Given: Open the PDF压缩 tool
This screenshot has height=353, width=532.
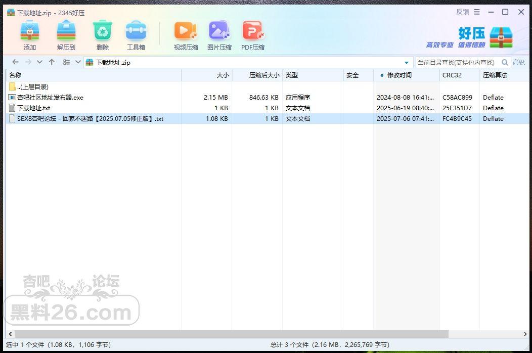Looking at the screenshot, I should point(253,30).
